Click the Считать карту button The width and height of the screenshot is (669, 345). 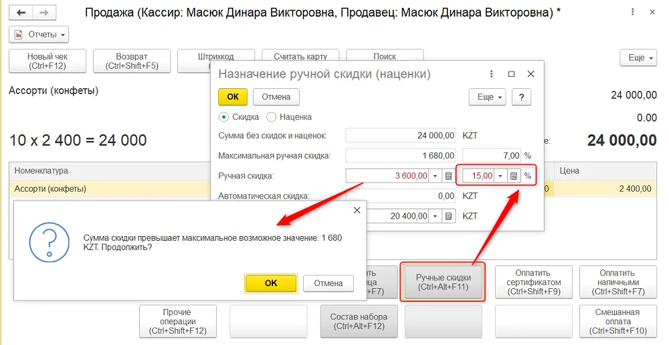click(300, 55)
